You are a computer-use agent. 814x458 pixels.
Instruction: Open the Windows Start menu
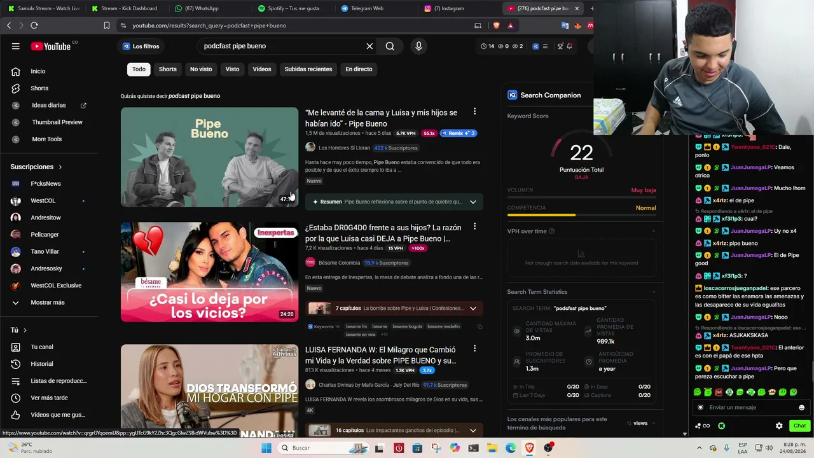point(266,448)
